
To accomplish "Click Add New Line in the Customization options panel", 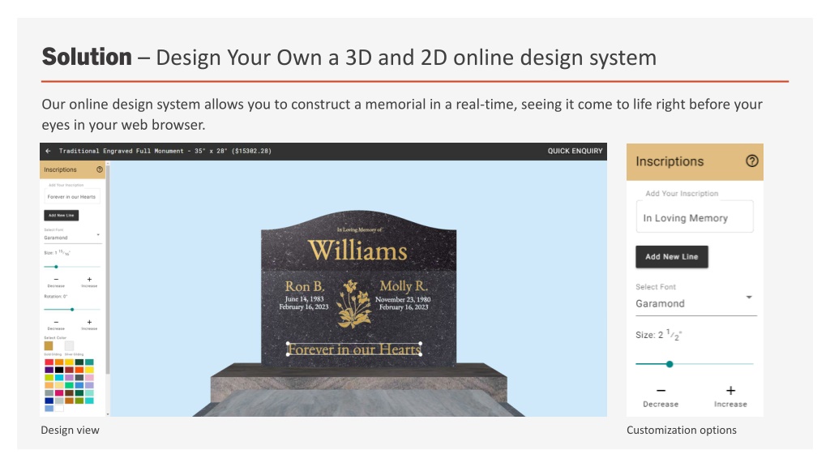I will pyautogui.click(x=671, y=257).
